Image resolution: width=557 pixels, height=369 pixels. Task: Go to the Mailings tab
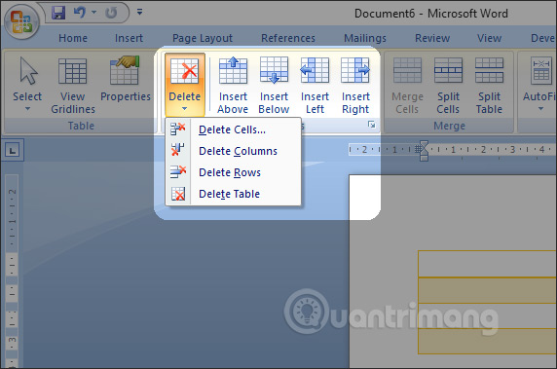pos(365,38)
